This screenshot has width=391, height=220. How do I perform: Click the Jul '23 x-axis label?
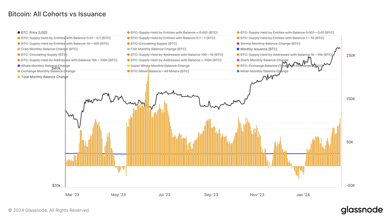[x=165, y=195]
